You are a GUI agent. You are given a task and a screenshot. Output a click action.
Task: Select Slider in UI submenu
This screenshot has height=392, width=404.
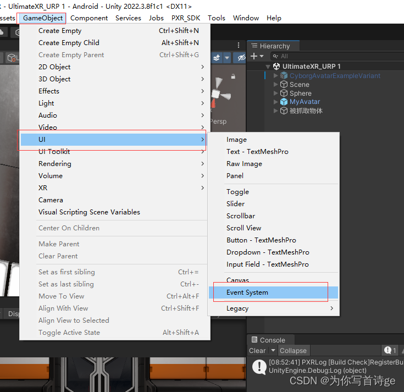point(273,204)
